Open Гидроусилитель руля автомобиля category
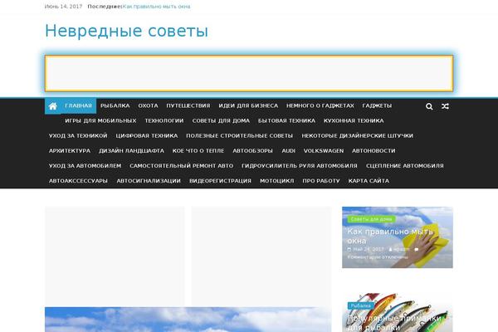The height and width of the screenshot is (332, 498). tap(299, 165)
